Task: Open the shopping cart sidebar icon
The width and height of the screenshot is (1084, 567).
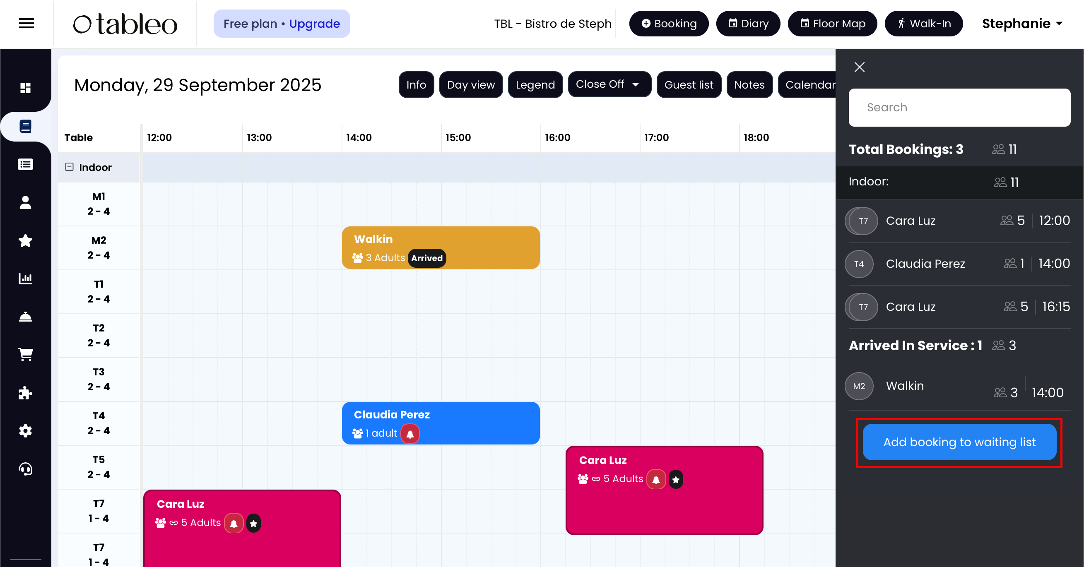Action: [x=26, y=355]
